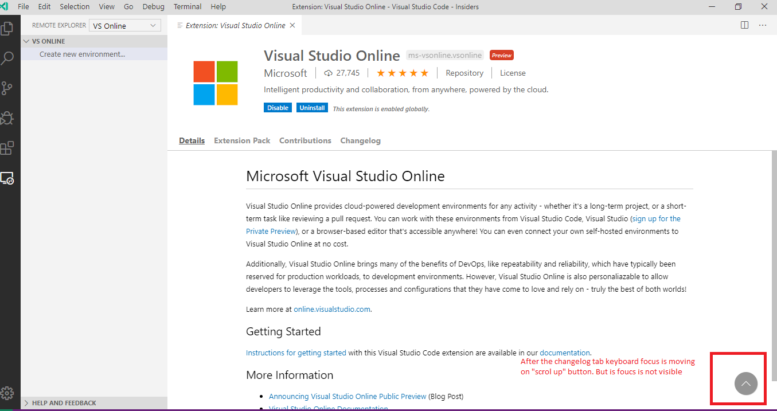Open Instructions for getting started link
Image resolution: width=777 pixels, height=411 pixels.
coord(296,353)
